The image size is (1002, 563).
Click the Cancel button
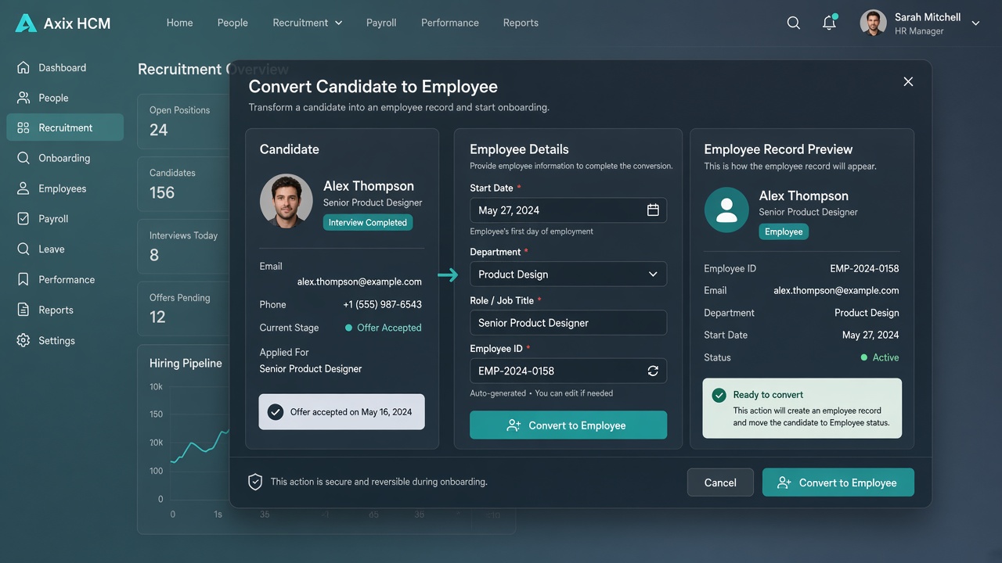click(x=720, y=482)
